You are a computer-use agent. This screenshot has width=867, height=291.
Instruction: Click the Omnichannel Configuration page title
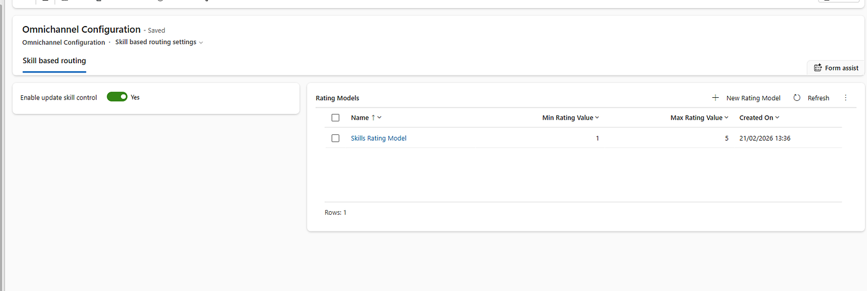click(81, 29)
